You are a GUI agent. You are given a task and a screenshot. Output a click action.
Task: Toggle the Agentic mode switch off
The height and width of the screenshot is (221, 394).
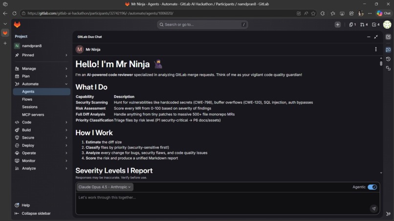372,187
